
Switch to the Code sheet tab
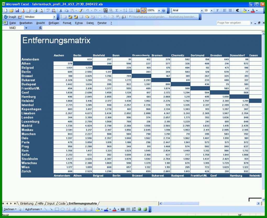[62, 203]
